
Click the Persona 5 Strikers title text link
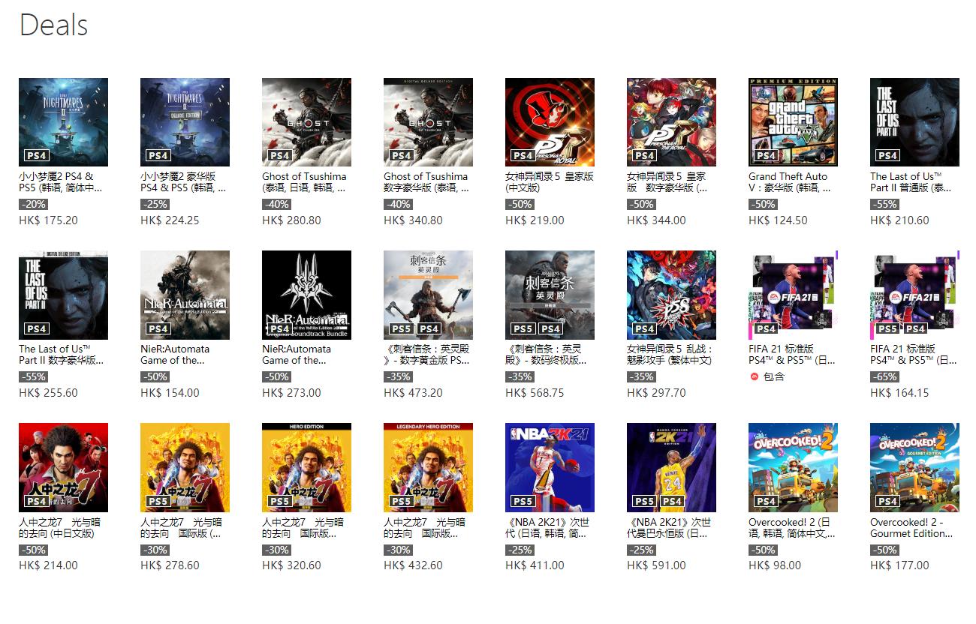[x=670, y=355]
